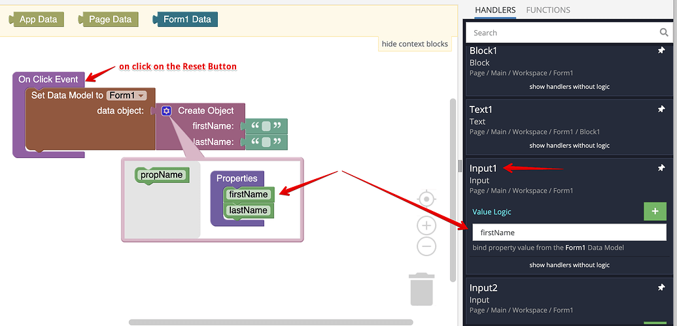Select the HANDLERS tab

pyautogui.click(x=495, y=10)
